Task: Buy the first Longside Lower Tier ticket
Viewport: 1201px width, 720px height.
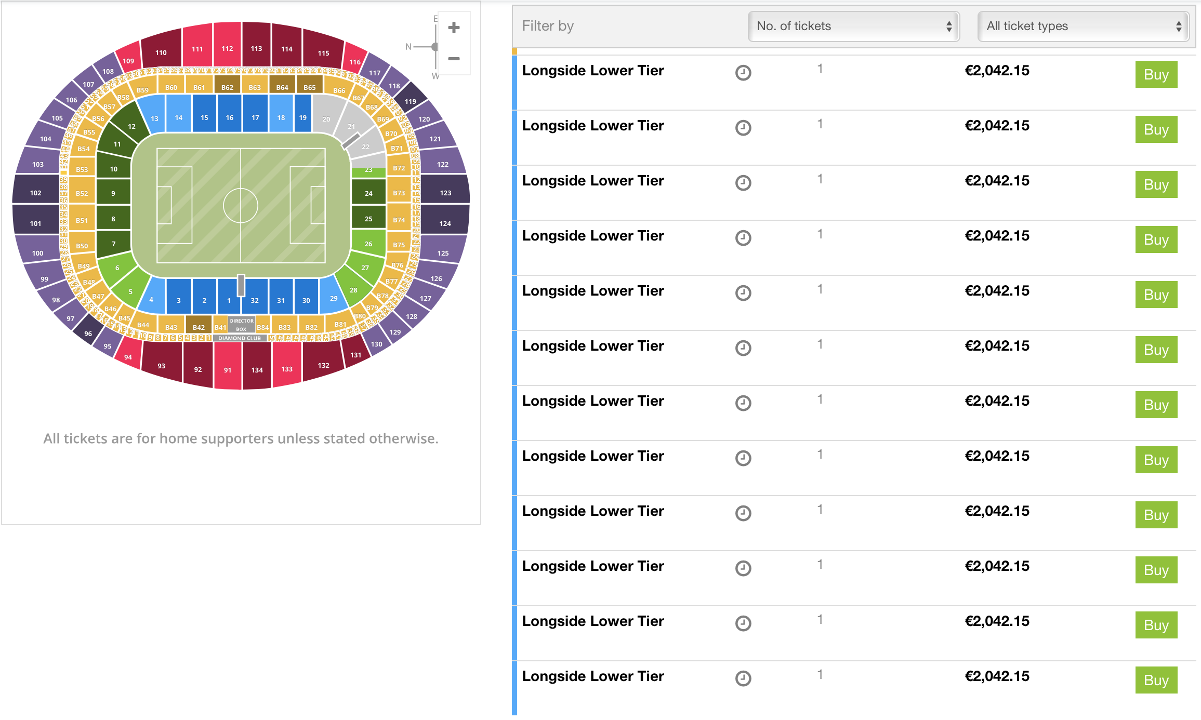Action: tap(1156, 75)
